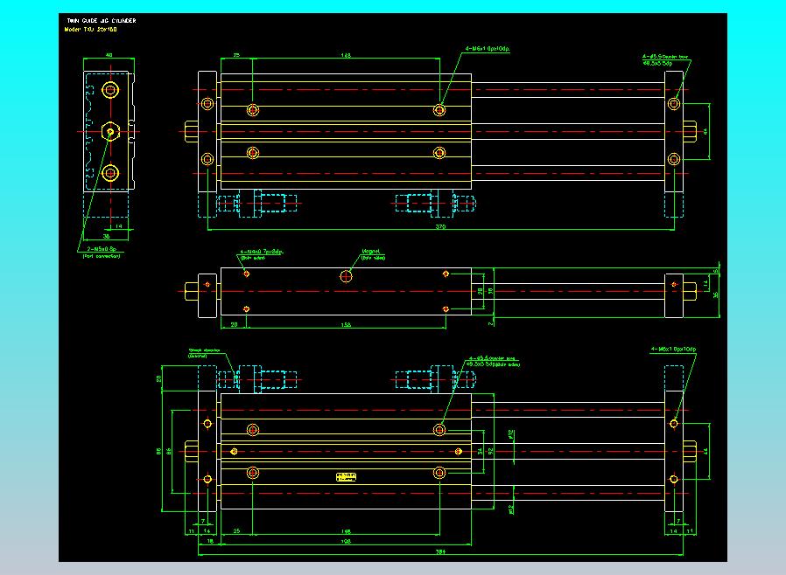786x575 pixels.
Task: Click the magnet circle in the side view
Action: click(347, 275)
